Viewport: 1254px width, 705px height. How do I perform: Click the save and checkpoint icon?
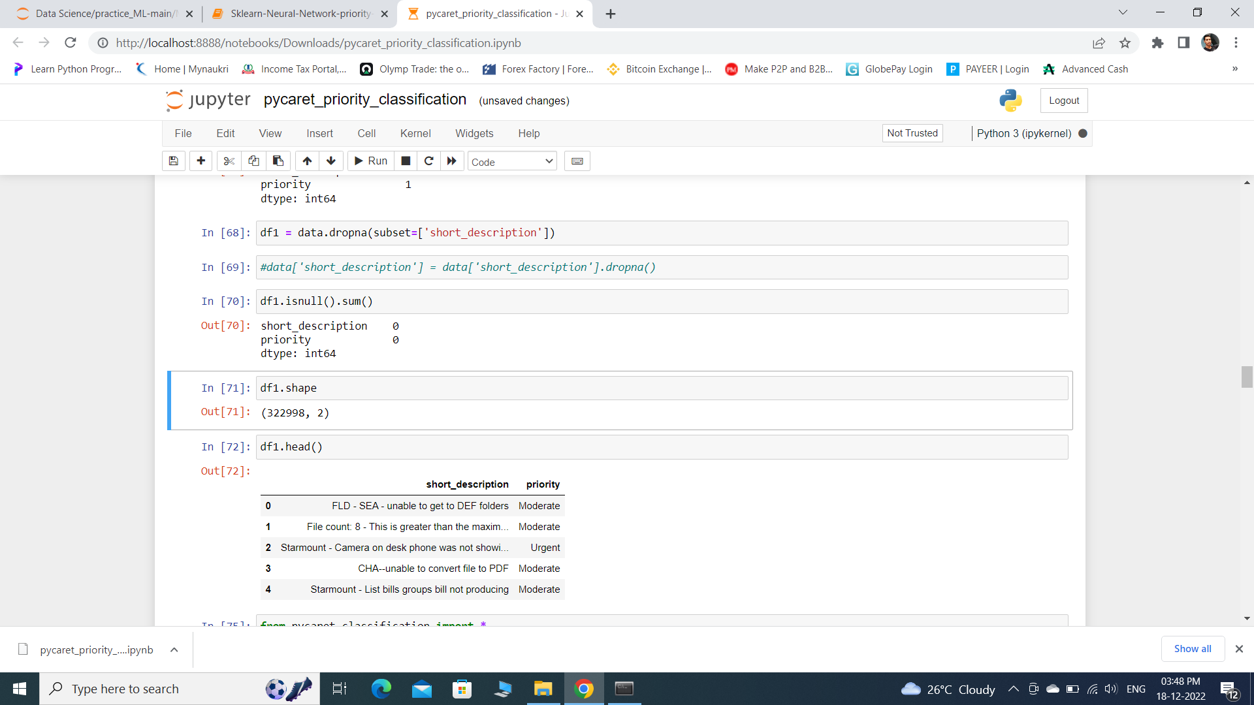click(174, 161)
